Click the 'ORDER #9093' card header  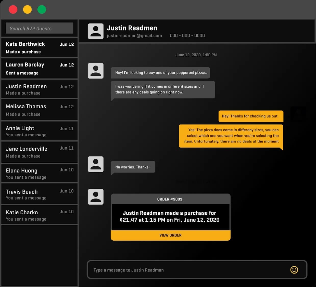(x=171, y=199)
